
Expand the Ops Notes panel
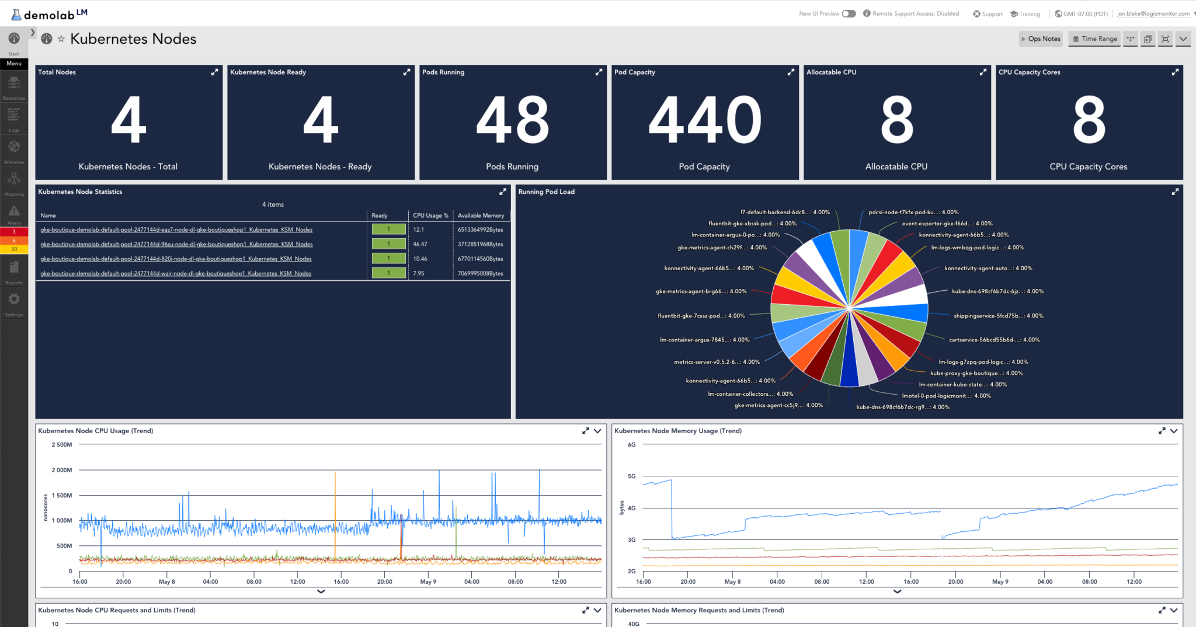(1040, 39)
